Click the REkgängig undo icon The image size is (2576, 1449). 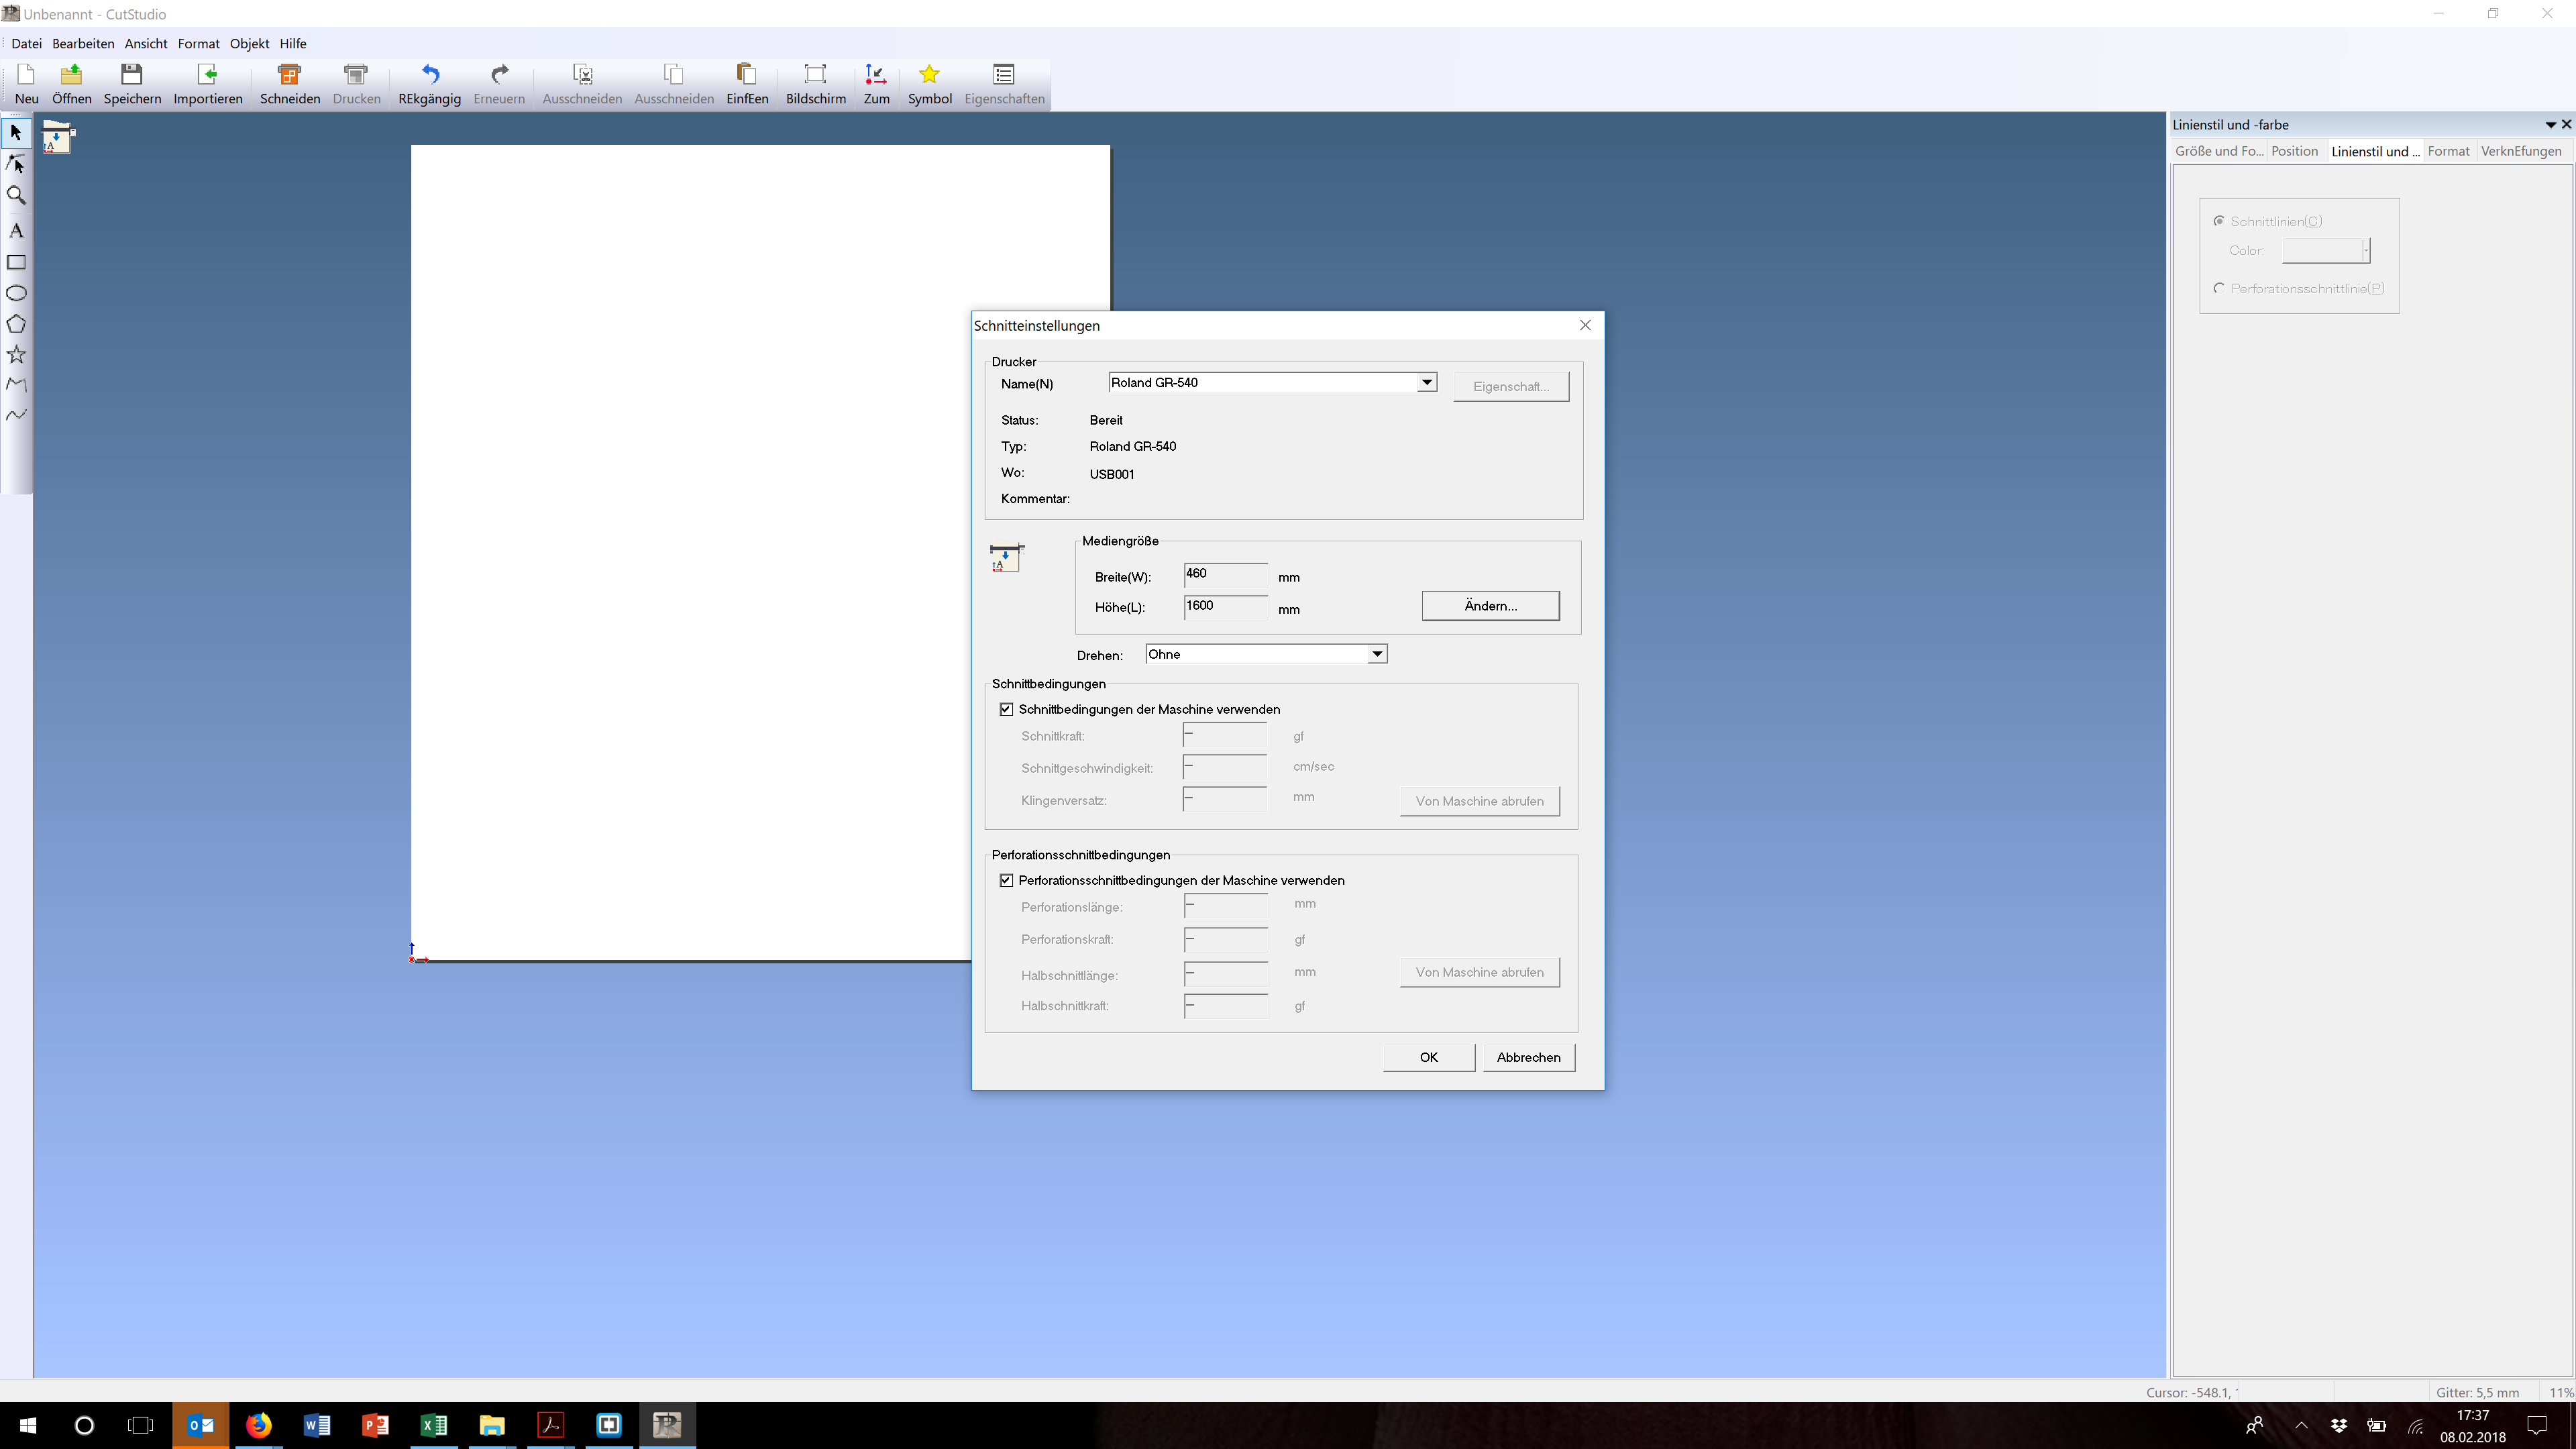(430, 75)
